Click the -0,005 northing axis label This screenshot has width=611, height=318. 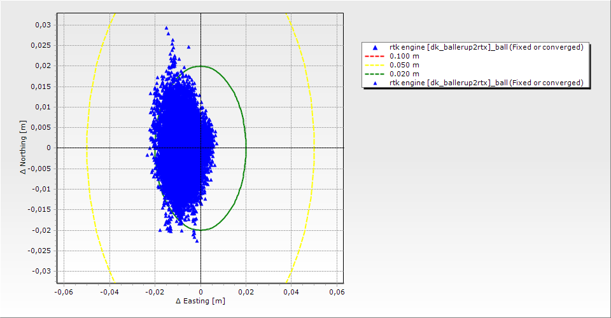(39, 169)
